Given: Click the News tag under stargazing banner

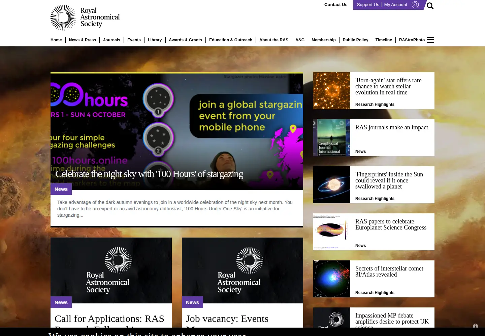Looking at the screenshot, I should pyautogui.click(x=61, y=189).
